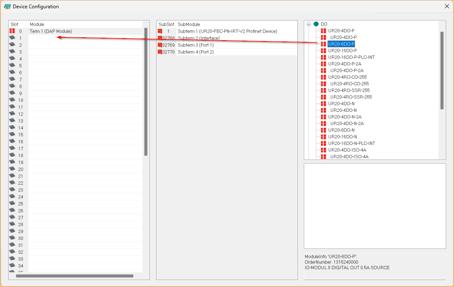Select UR20-8DO-N module entry
Image resolution: width=454 pixels, height=287 pixels.
coord(341,130)
